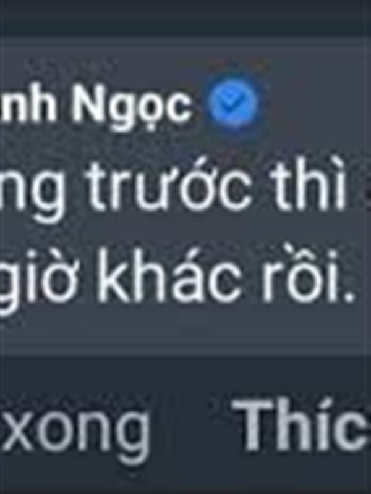Image resolution: width=371 pixels, height=494 pixels.
Task: Click the dark header strip at the top
Action: click(x=185, y=17)
